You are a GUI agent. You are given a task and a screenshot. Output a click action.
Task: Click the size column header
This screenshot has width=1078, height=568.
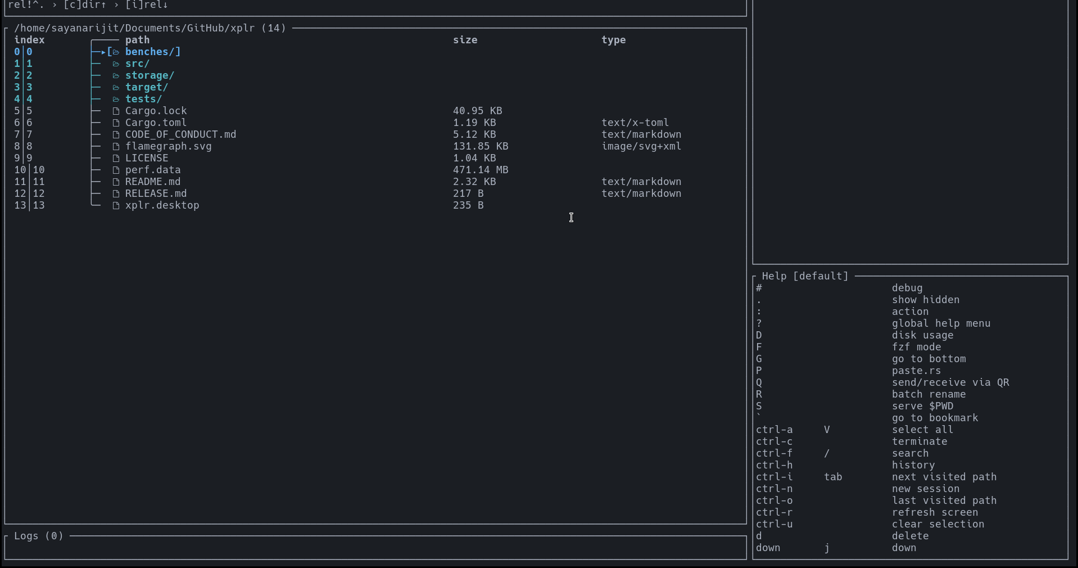coord(465,40)
